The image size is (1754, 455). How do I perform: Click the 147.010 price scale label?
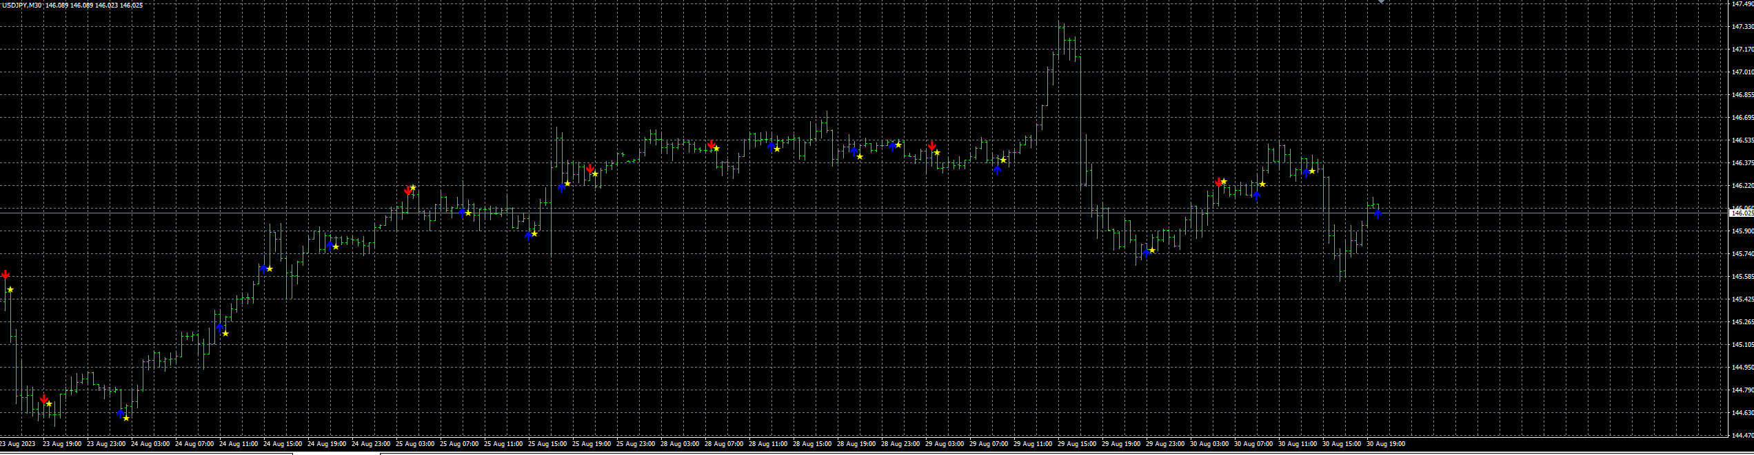[x=1742, y=72]
